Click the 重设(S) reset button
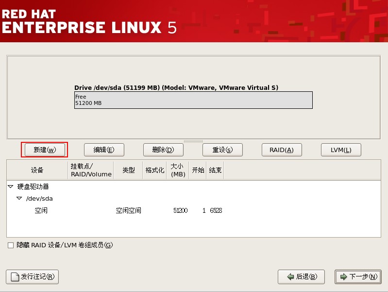The width and height of the screenshot is (388, 292). (x=222, y=150)
